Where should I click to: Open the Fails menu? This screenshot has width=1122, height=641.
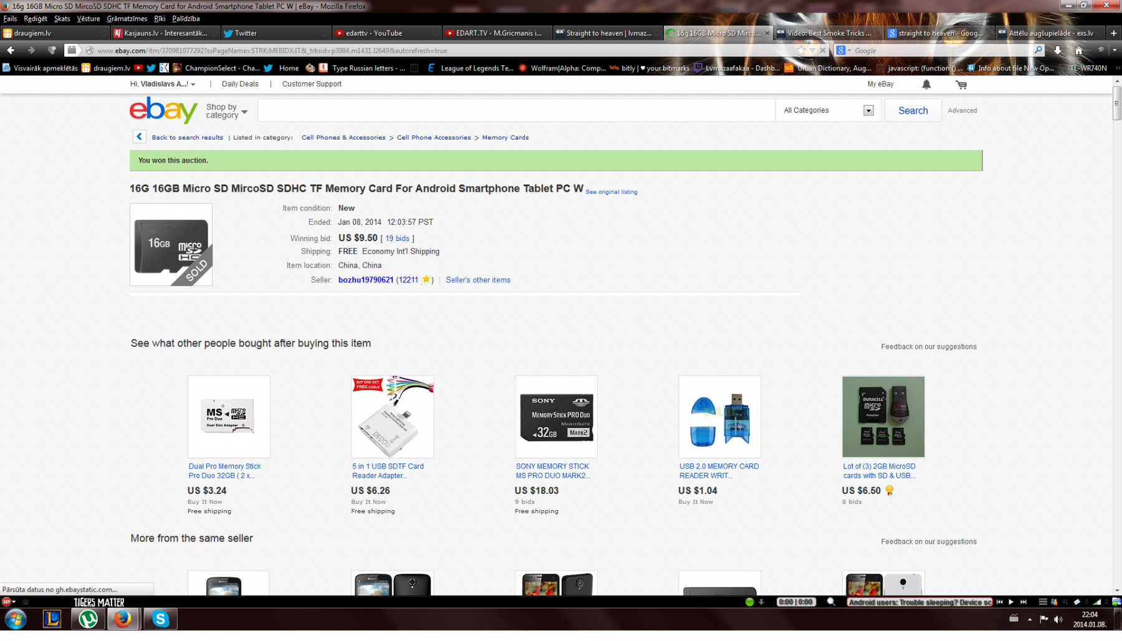click(10, 19)
